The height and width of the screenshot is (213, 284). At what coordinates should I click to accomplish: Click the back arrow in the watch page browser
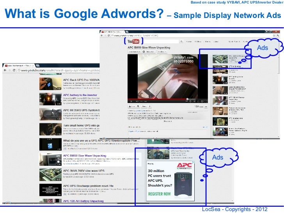coord(102,35)
